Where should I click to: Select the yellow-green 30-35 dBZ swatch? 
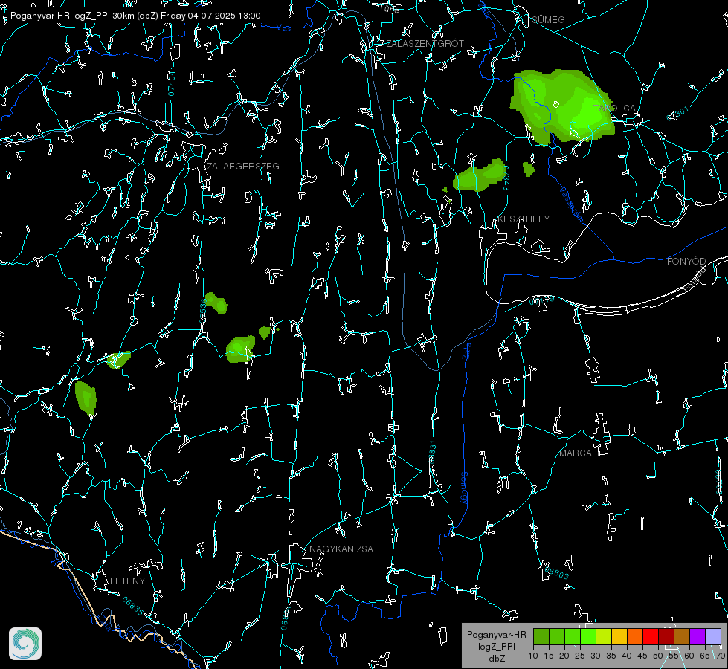click(x=604, y=636)
